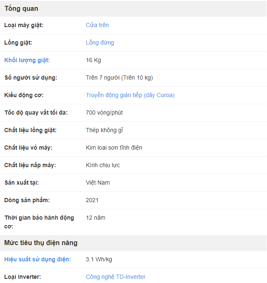Open the 'Cửa trên' link

pyautogui.click(x=97, y=25)
